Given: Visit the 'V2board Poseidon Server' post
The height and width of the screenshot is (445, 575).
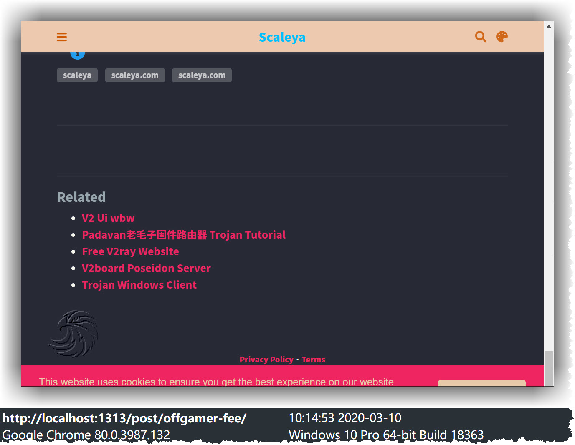Looking at the screenshot, I should tap(146, 268).
